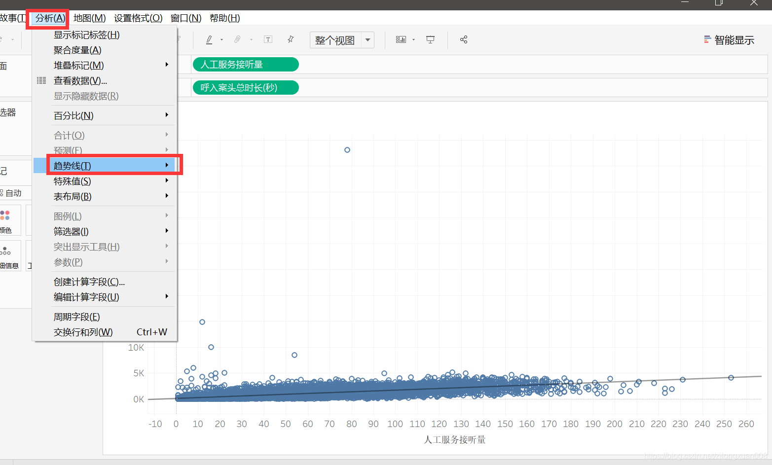Toggle 聚合度量(A) option
The height and width of the screenshot is (465, 772).
pyautogui.click(x=105, y=50)
